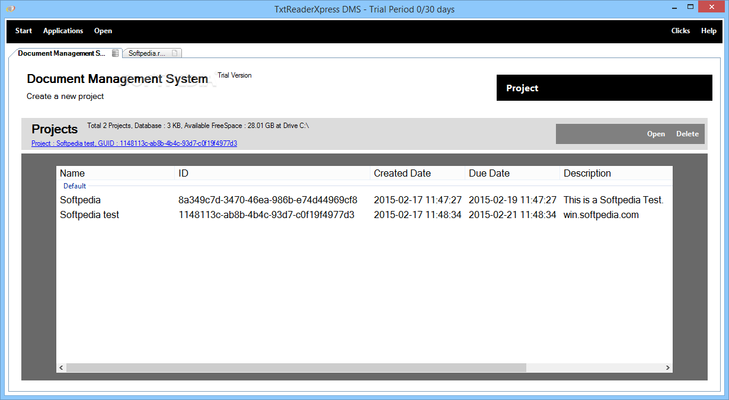Open the Project : Softpedia test GUID link
Screen dimensions: 729x400
click(x=134, y=143)
